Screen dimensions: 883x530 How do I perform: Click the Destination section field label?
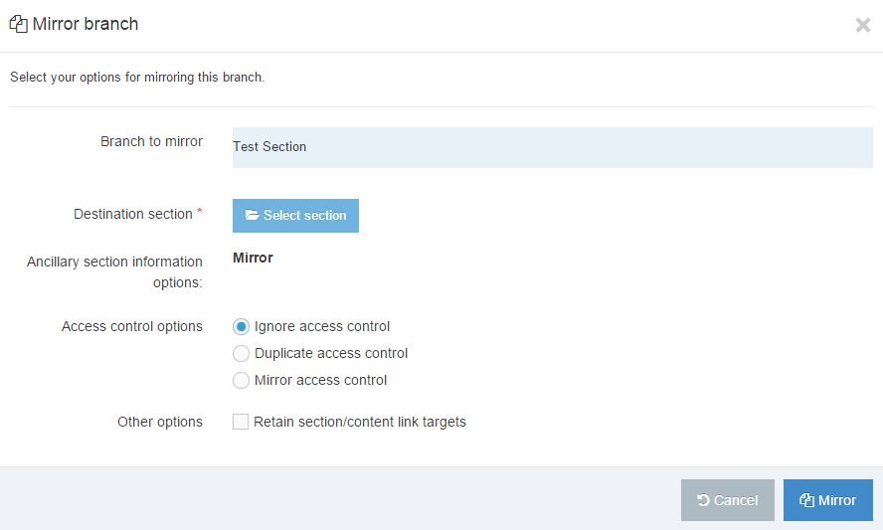[132, 214]
